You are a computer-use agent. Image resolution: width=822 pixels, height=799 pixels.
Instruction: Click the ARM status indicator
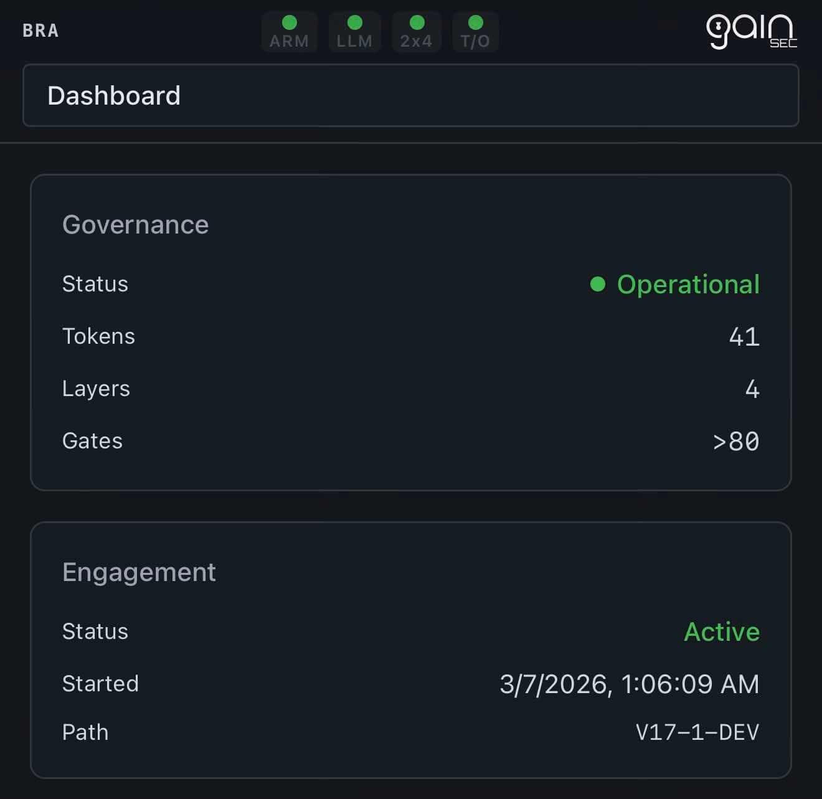[x=288, y=31]
